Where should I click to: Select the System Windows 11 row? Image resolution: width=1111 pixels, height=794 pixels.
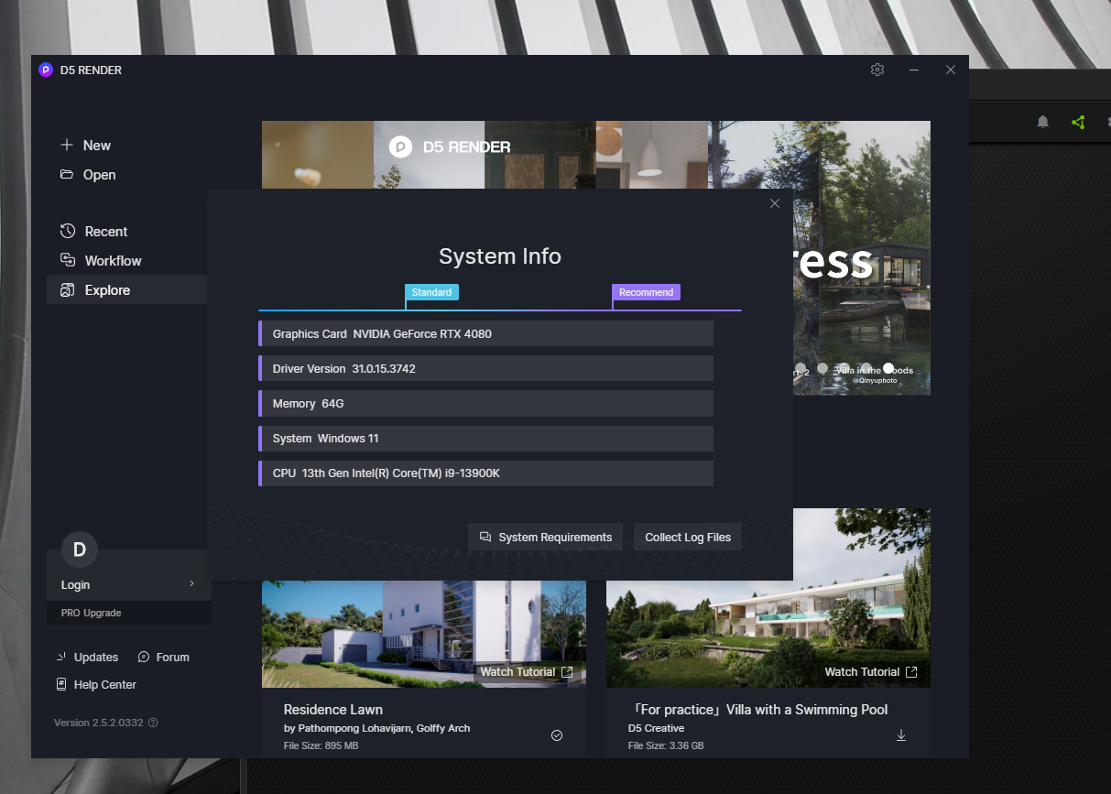(x=485, y=438)
